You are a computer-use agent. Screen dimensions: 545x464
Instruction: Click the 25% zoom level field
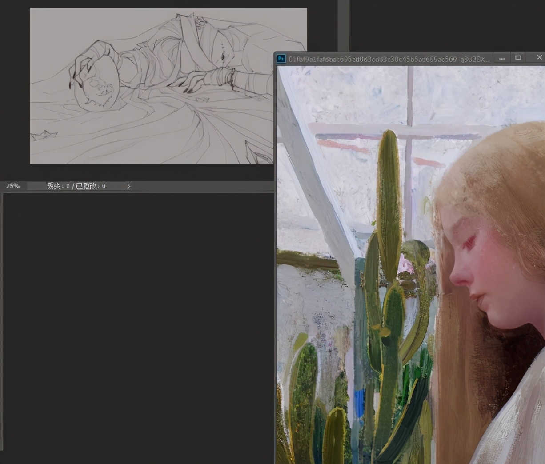[13, 186]
